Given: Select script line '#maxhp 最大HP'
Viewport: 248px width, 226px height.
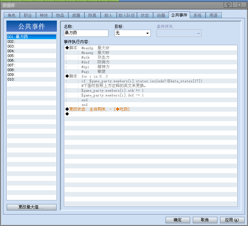Looking at the screenshot, I should click(151, 48).
